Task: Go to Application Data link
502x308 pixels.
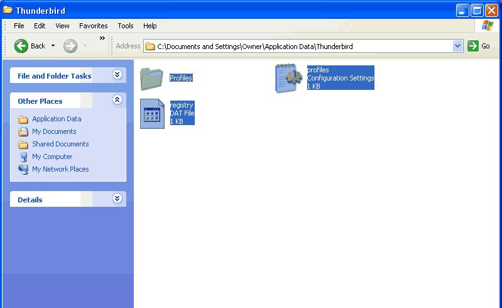Action: tap(57, 119)
